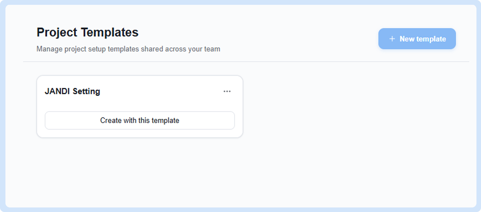Click the words shared across your team

[181, 49]
